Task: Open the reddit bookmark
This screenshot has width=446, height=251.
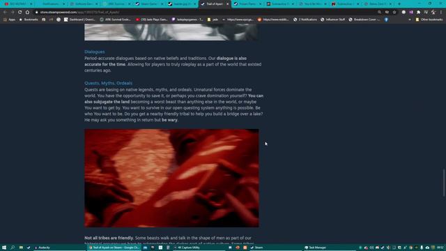Action: coord(273,20)
